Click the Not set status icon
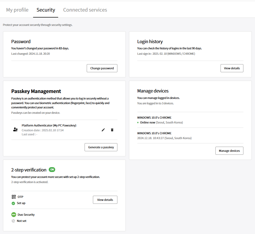255x234 pixels. pyautogui.click(x=13, y=221)
